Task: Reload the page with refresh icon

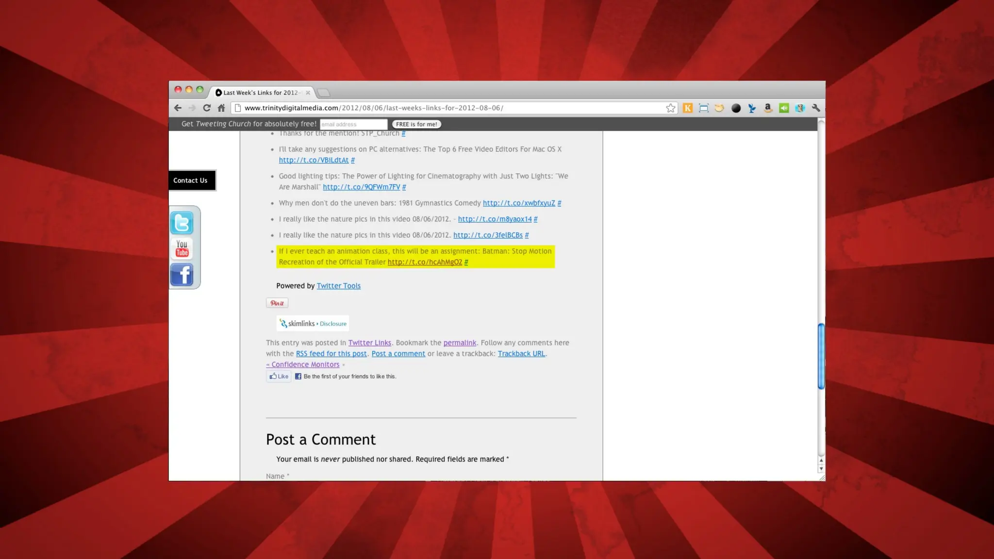Action: click(207, 108)
